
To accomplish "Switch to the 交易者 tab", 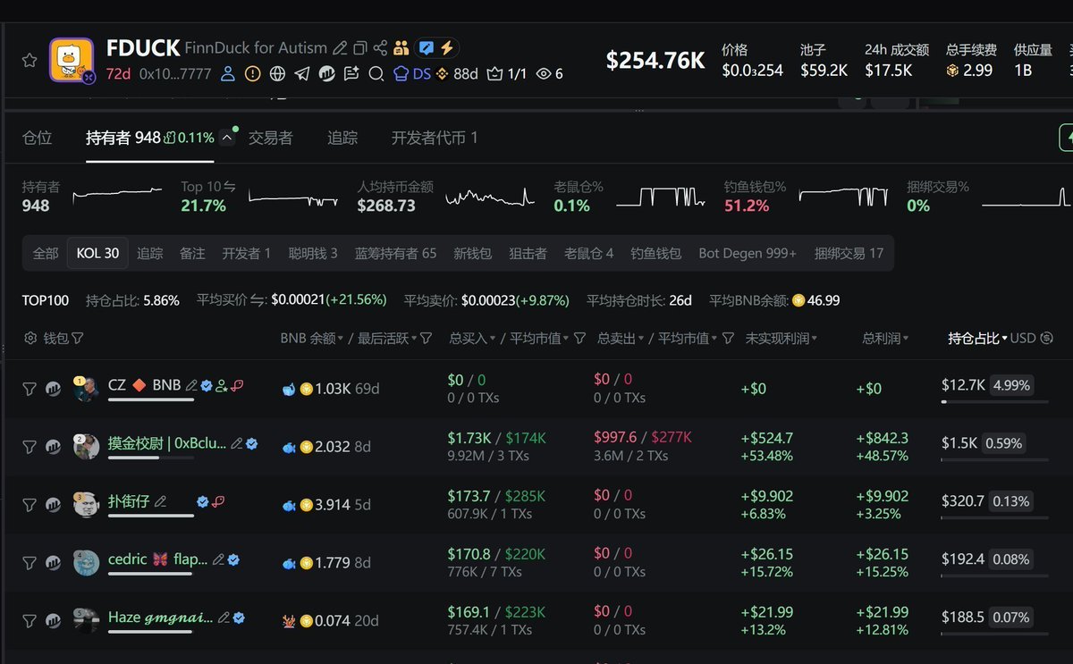I will coord(271,138).
